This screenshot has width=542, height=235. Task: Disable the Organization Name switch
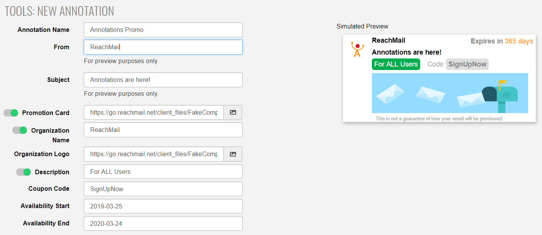(x=20, y=130)
